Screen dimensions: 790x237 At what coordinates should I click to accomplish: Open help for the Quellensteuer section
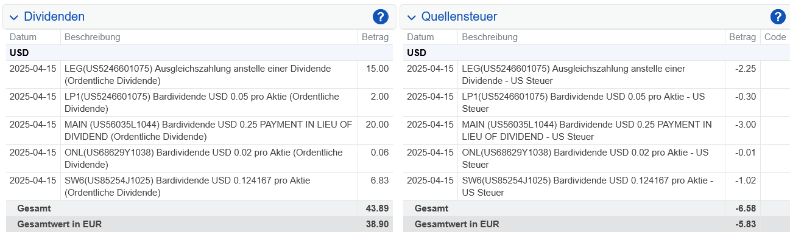(x=777, y=17)
